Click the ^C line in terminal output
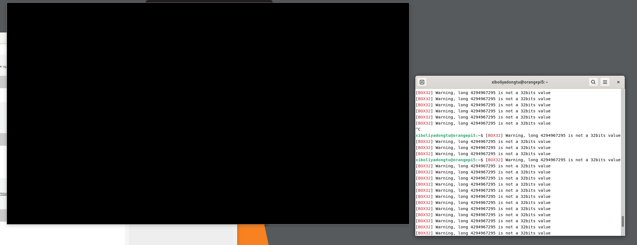The image size is (637, 245). pyautogui.click(x=418, y=129)
